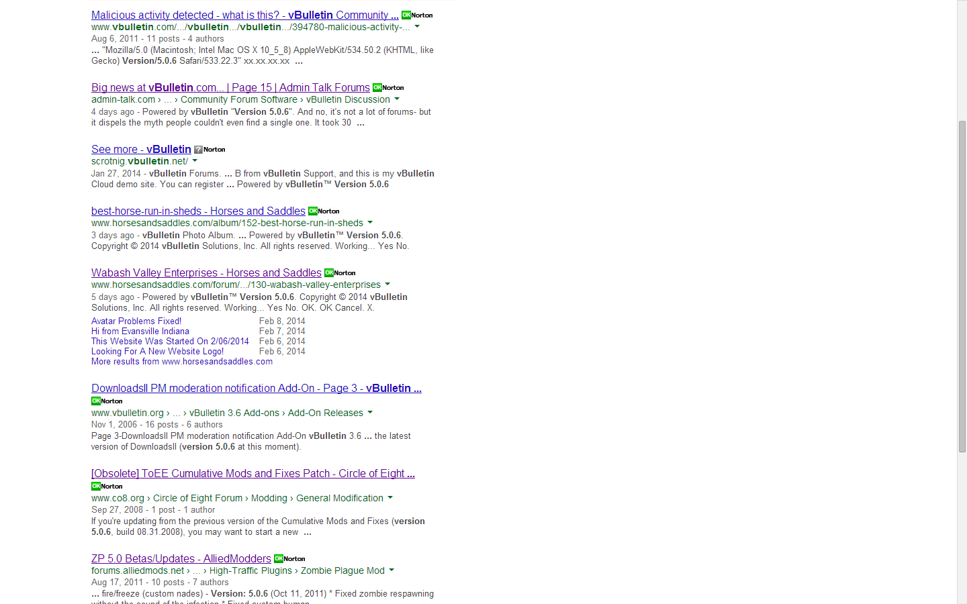
Task: Click Norton unknown badge beside See more - vBulletin
Action: pyautogui.click(x=210, y=149)
